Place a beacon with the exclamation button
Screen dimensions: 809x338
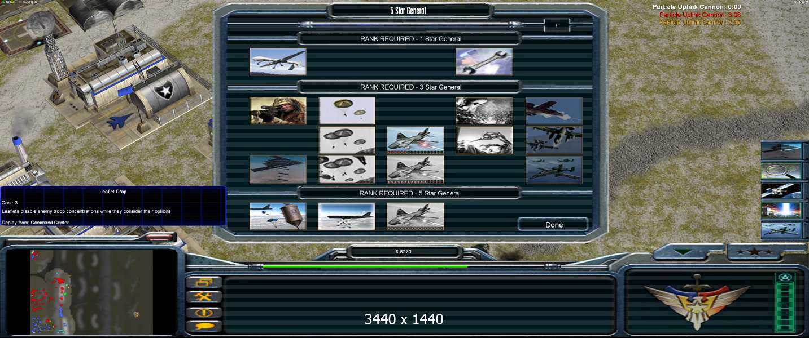203,312
